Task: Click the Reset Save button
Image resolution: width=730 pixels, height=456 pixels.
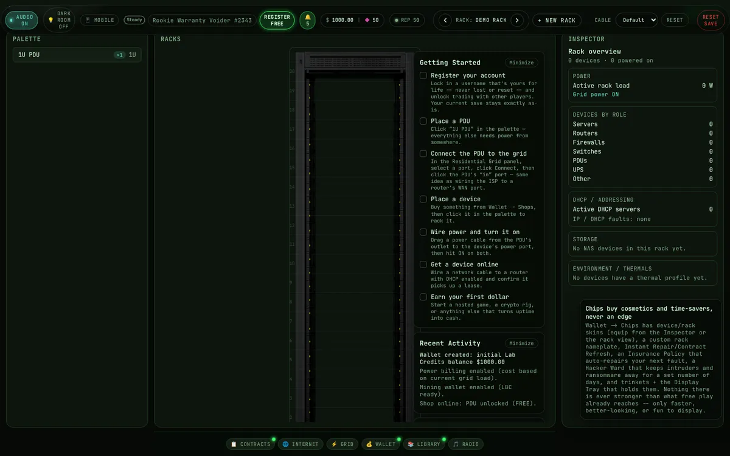Action: (711, 20)
